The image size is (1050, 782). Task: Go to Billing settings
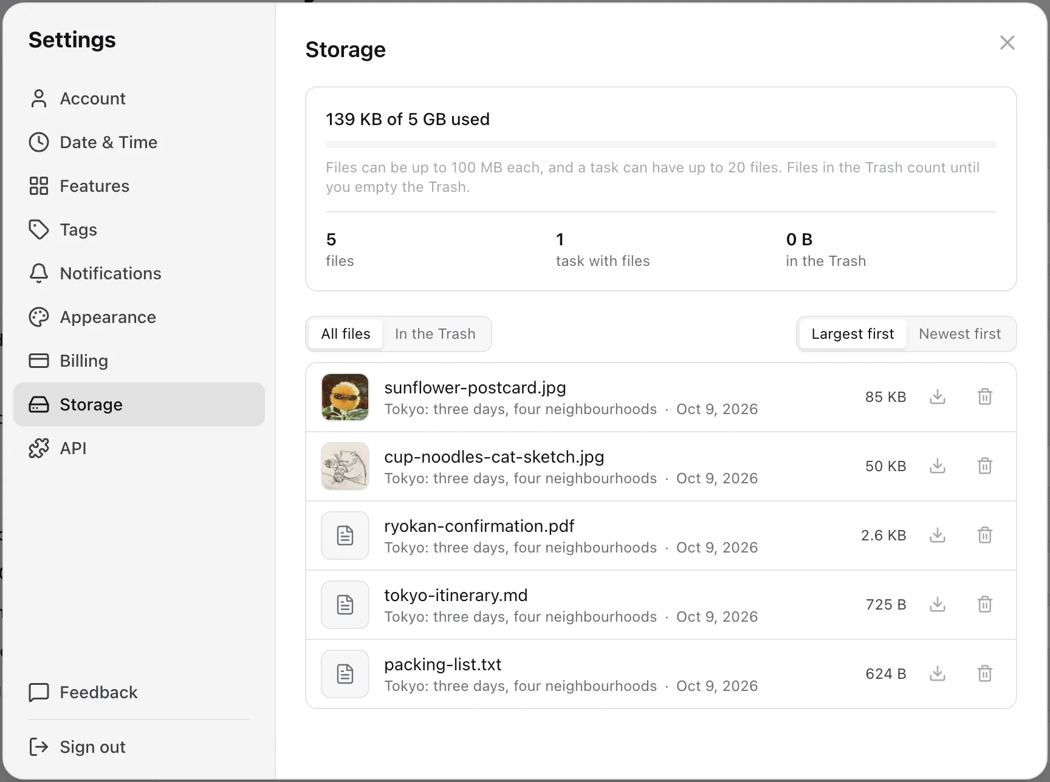[139, 361]
